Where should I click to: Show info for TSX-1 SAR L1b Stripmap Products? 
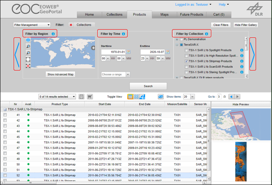point(242,61)
